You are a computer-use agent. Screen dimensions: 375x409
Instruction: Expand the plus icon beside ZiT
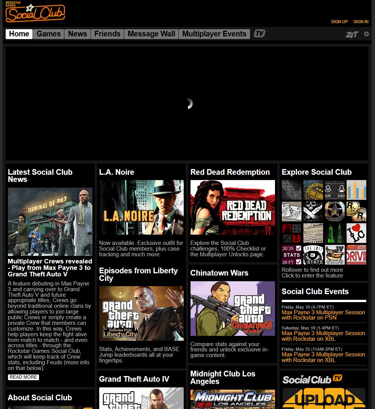pyautogui.click(x=366, y=34)
